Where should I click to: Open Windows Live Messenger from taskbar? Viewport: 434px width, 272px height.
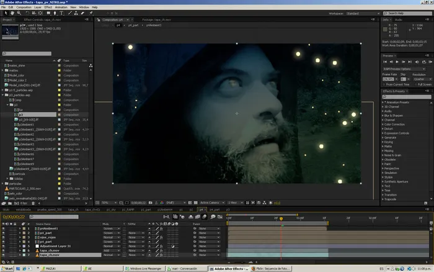tap(144, 268)
